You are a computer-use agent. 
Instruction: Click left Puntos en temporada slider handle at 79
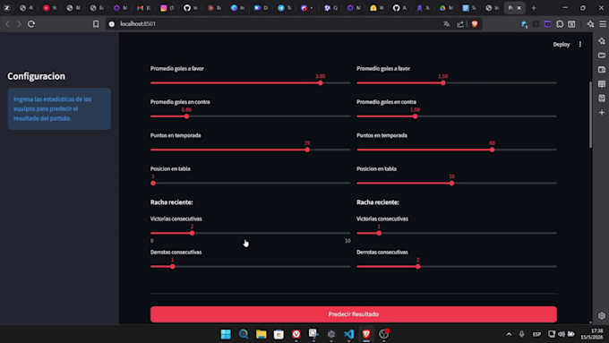click(307, 150)
